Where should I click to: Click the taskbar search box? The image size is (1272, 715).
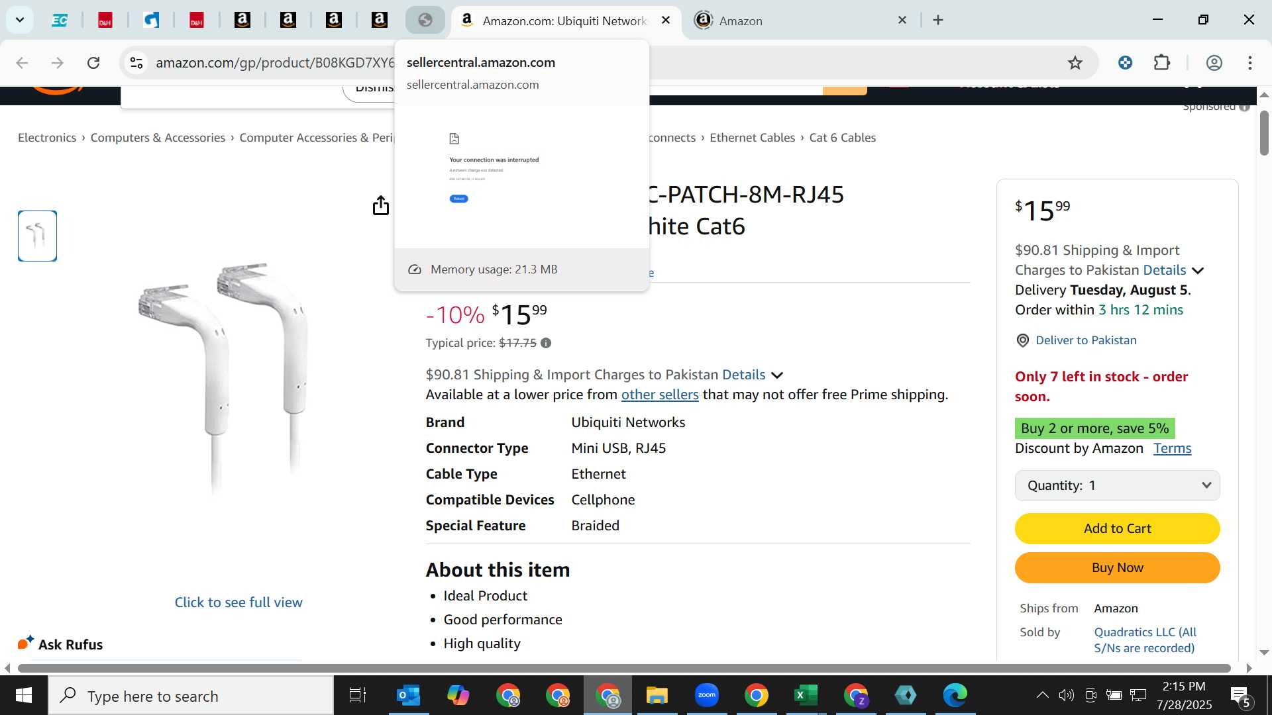pos(191,696)
